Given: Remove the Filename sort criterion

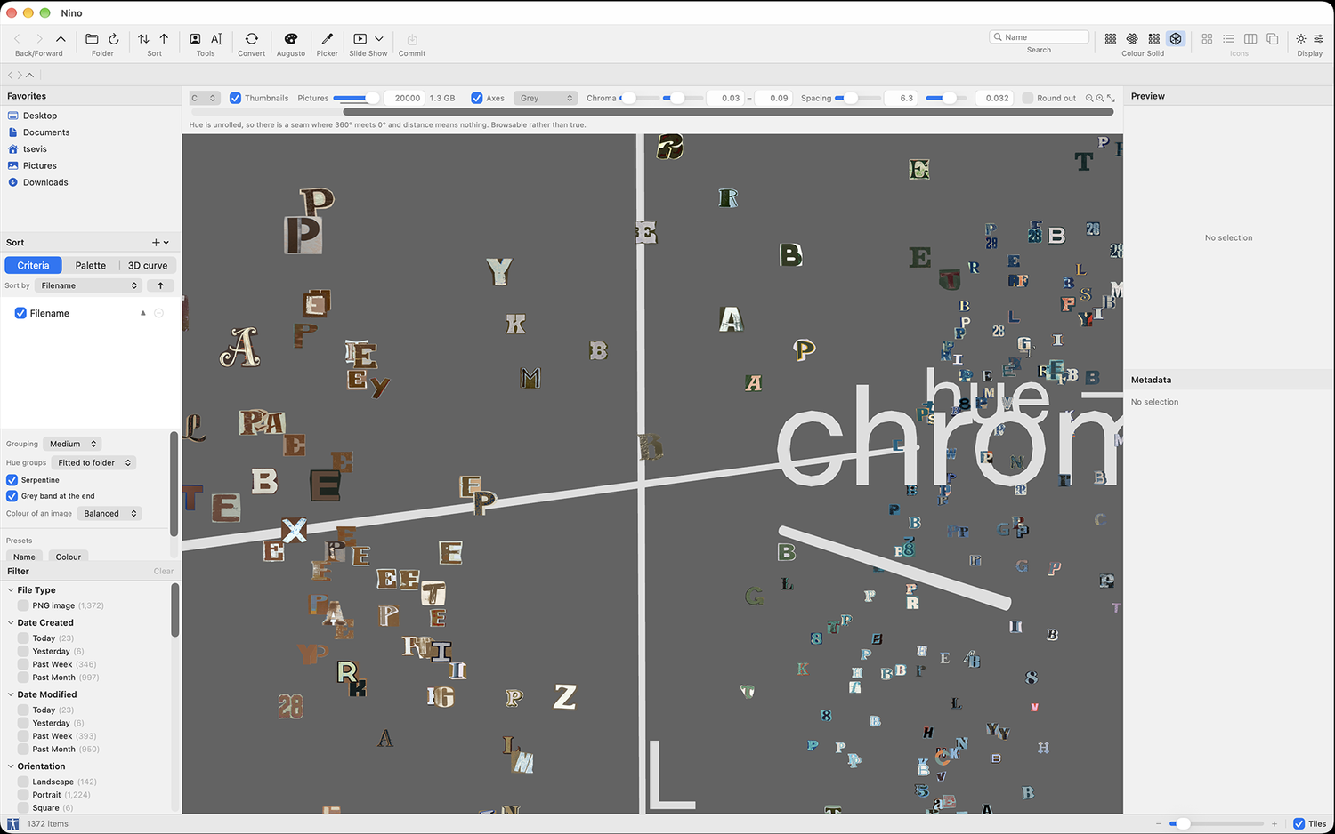Looking at the screenshot, I should 159,313.
